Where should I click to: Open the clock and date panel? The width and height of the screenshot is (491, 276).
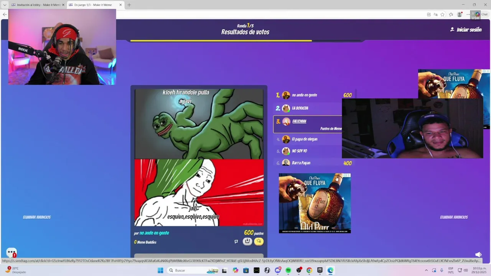479,270
